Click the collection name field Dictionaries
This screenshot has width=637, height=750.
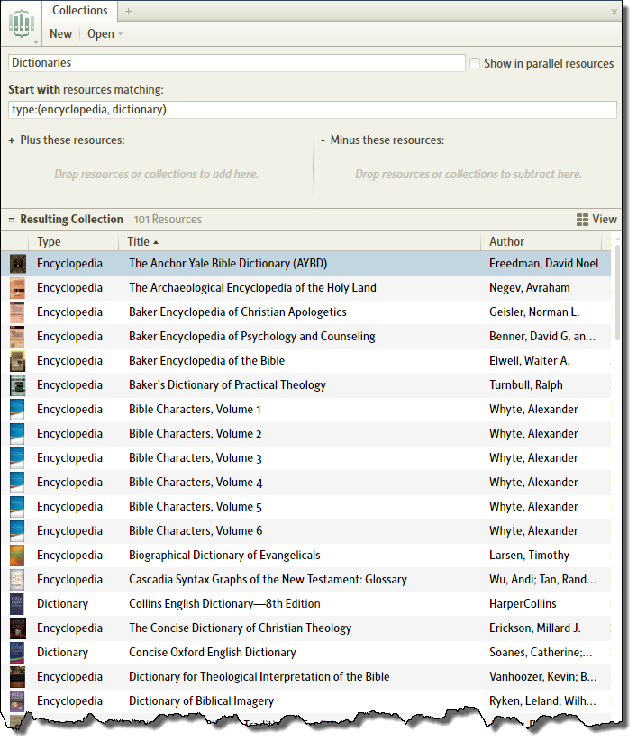pyautogui.click(x=239, y=63)
